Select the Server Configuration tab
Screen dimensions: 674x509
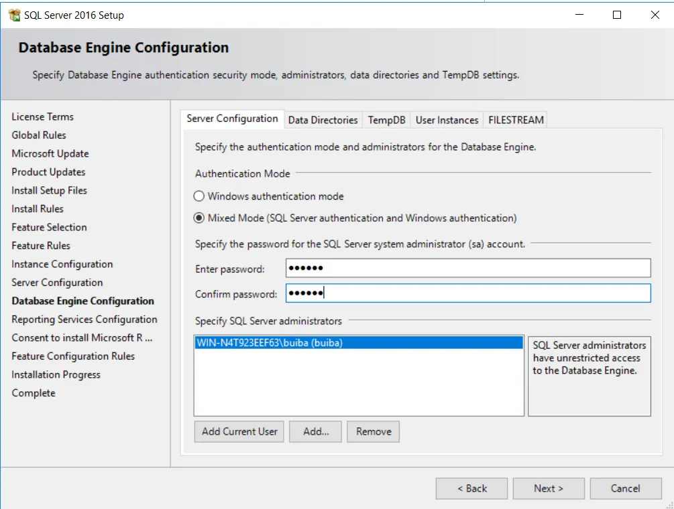(232, 119)
